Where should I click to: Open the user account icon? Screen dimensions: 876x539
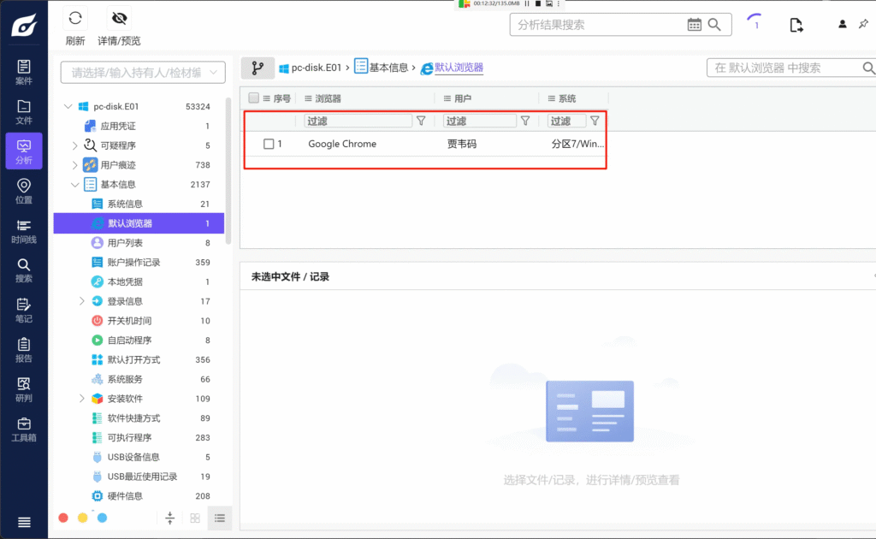[x=842, y=24]
